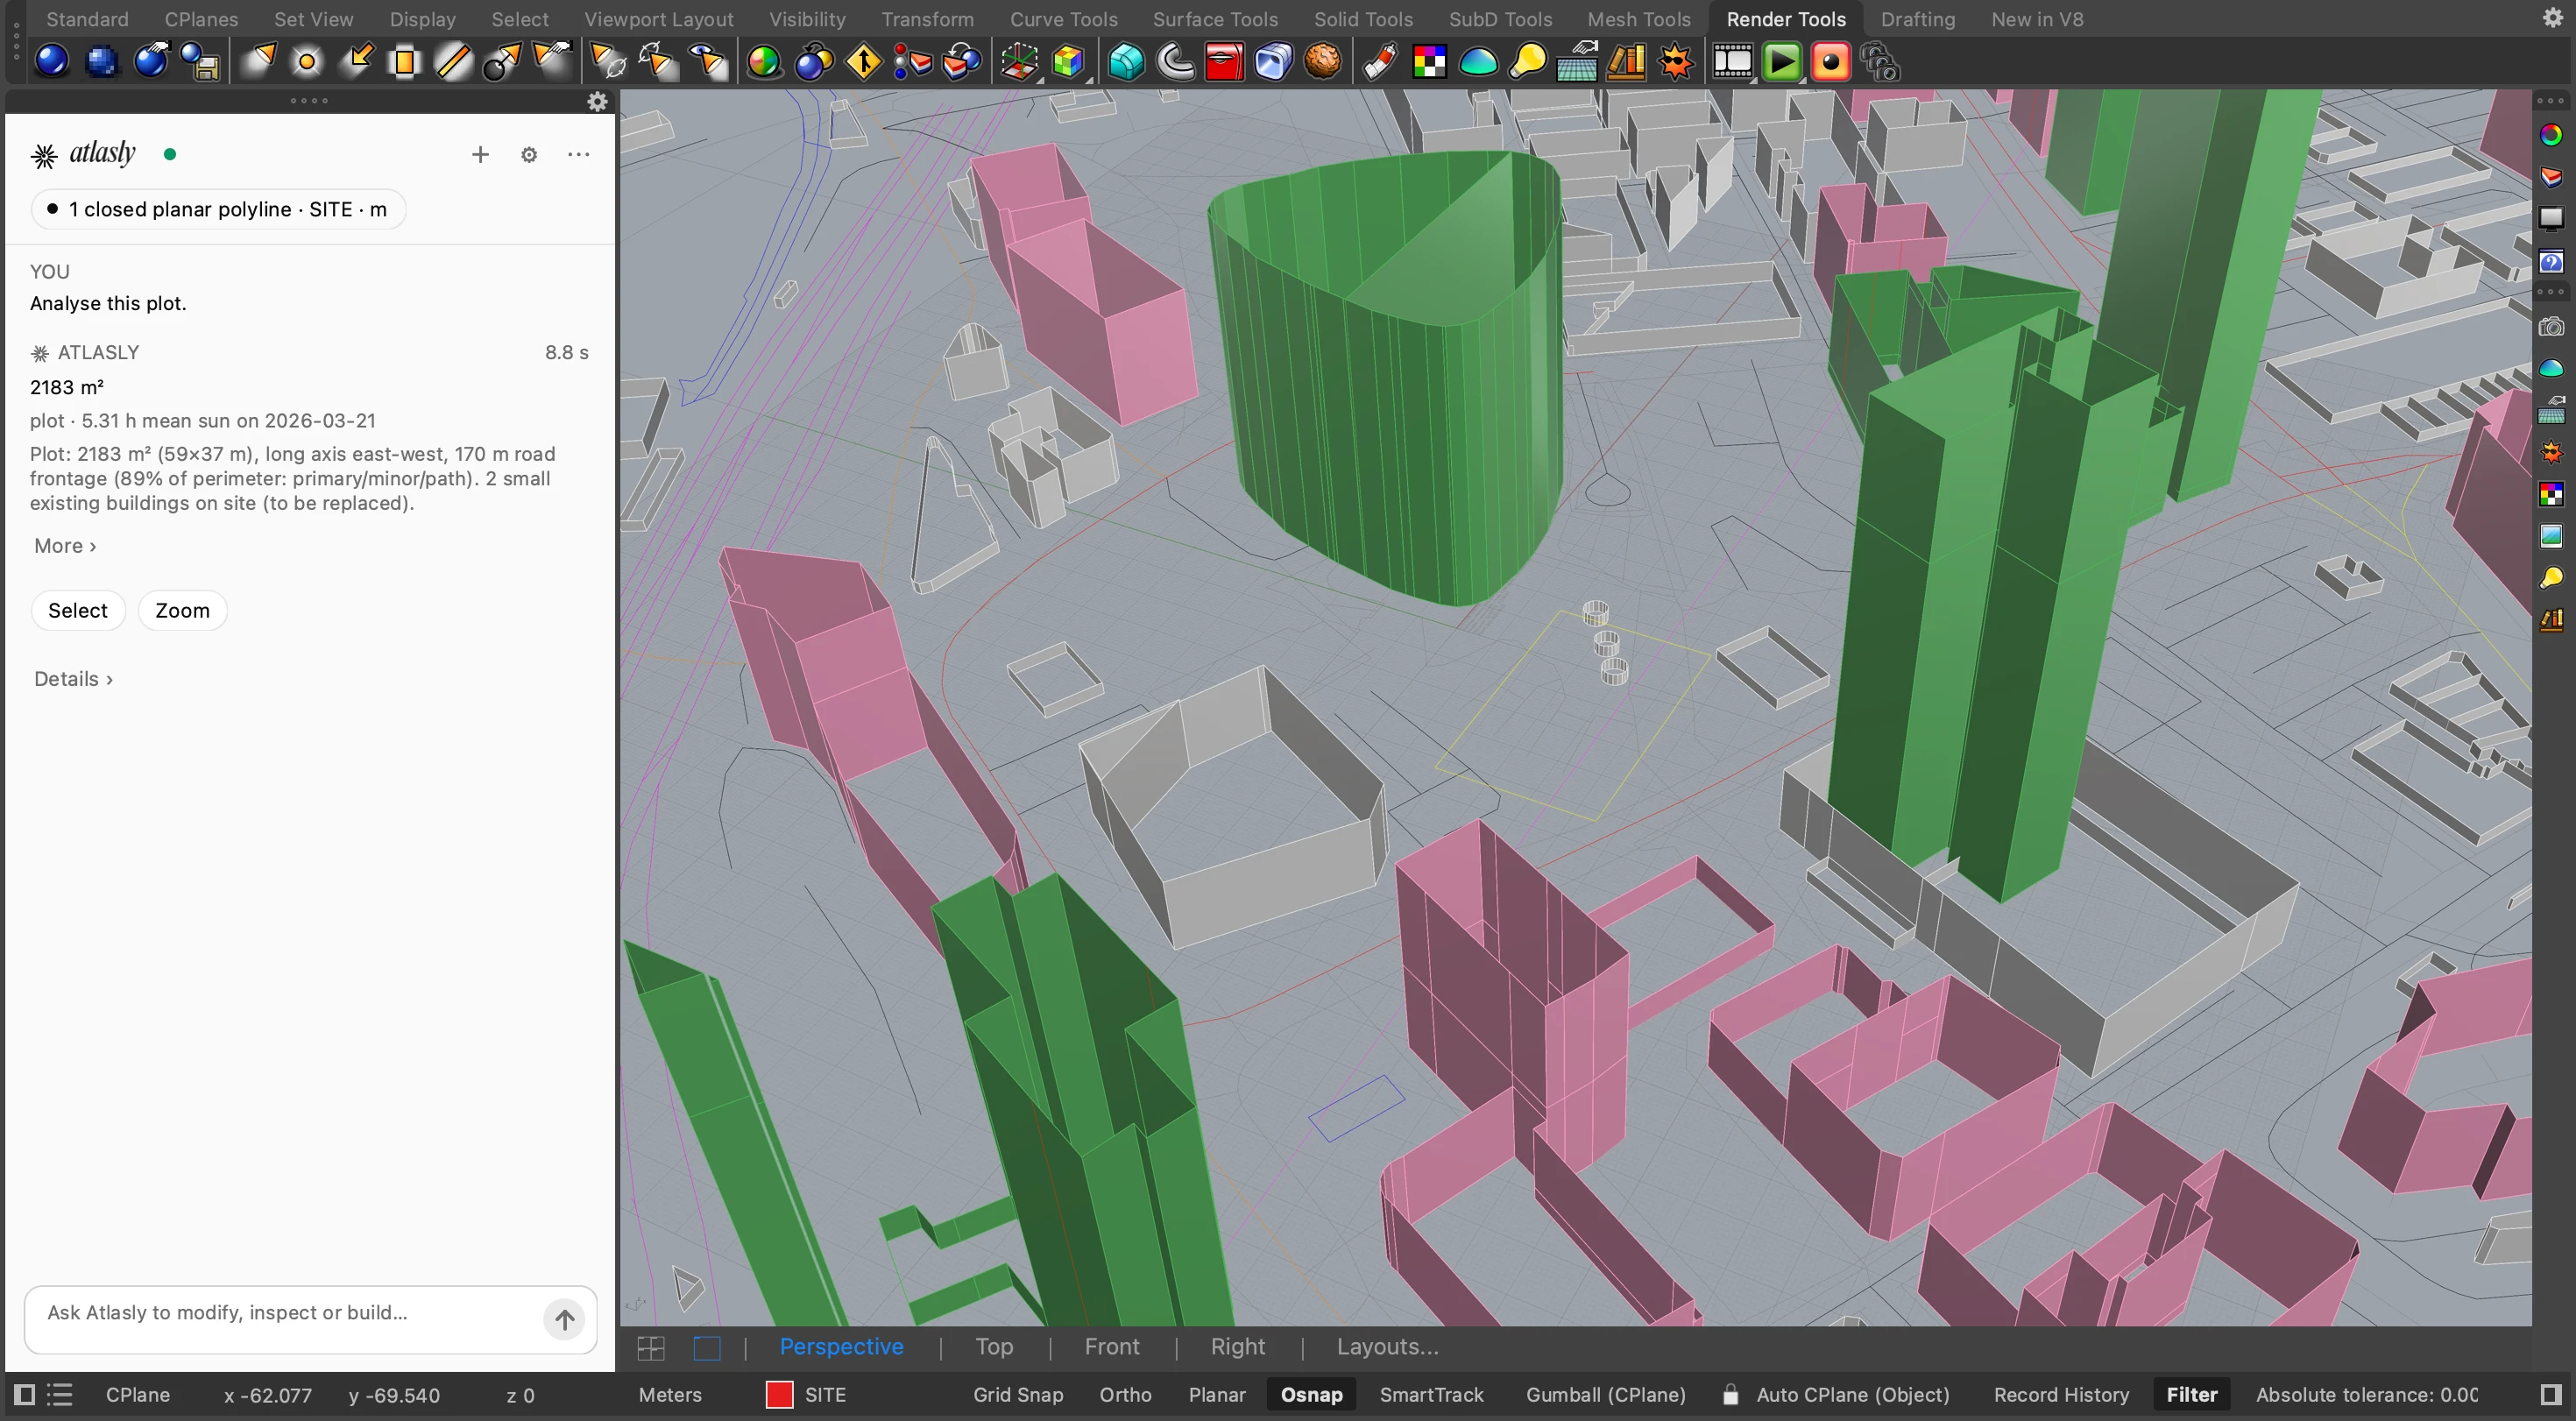Open the CPlane coordinate selector in status bar
Image resolution: width=2576 pixels, height=1421 pixels.
click(138, 1395)
